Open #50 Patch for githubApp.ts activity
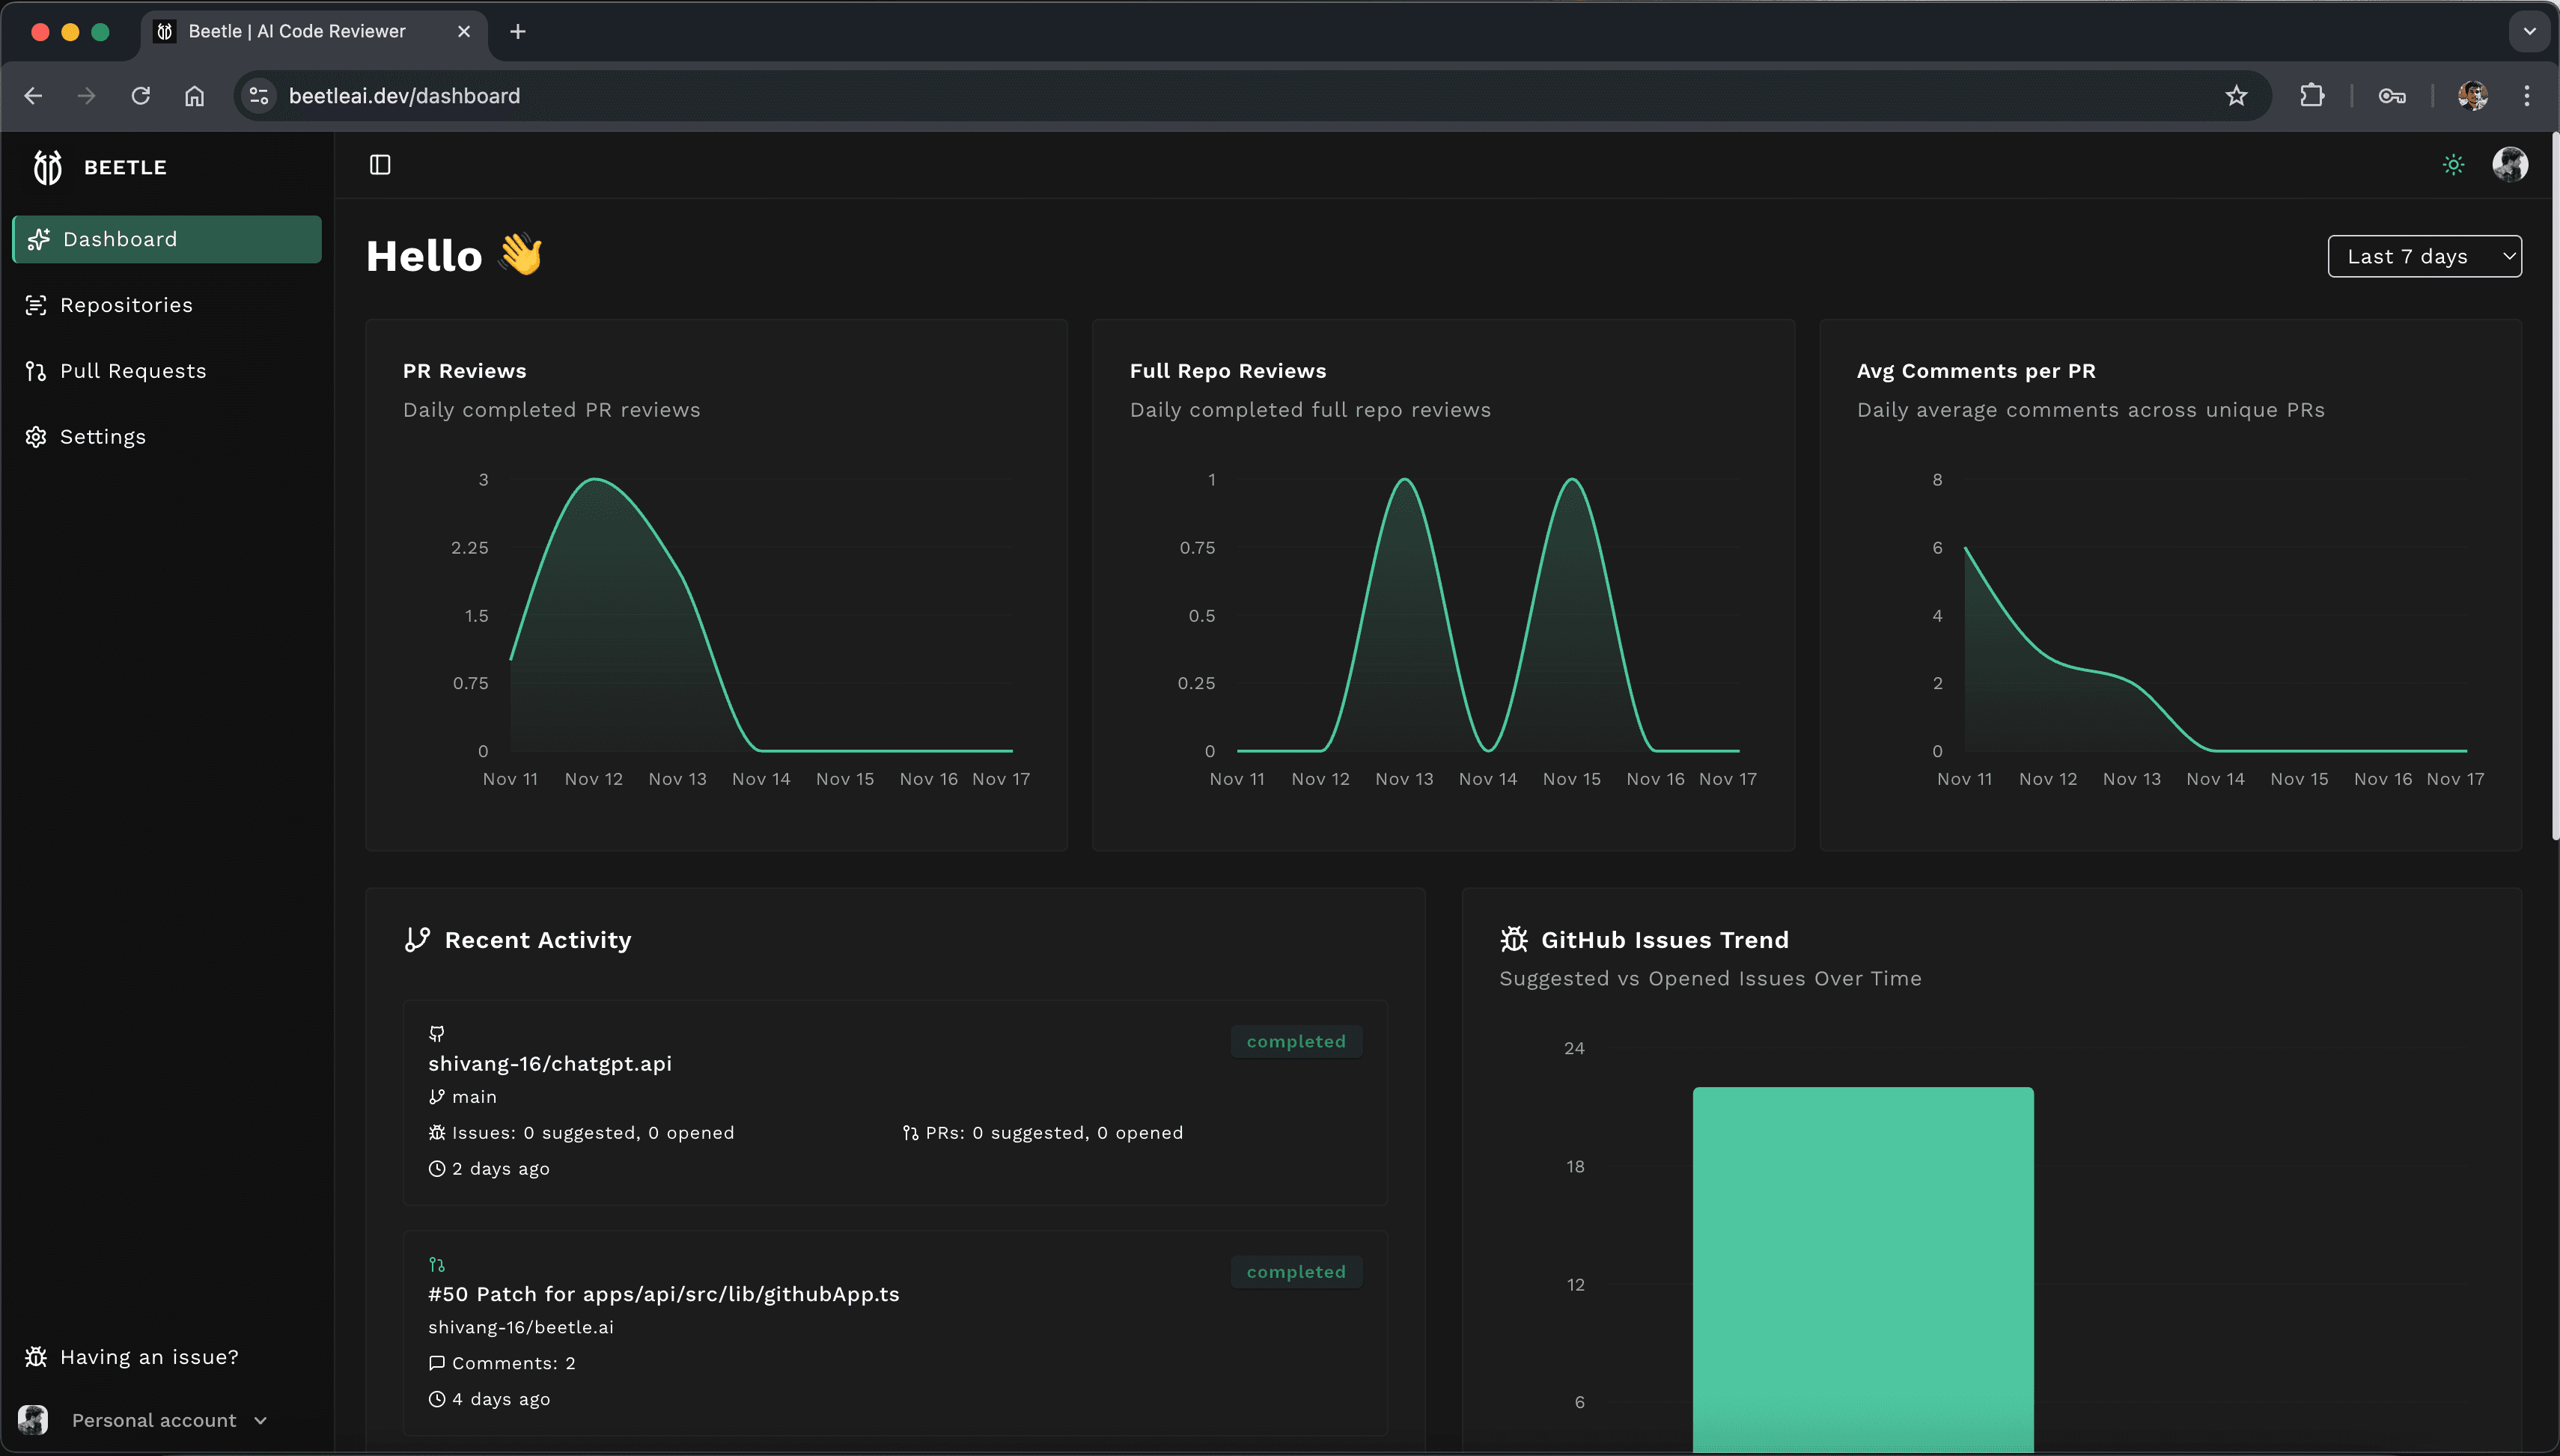The height and width of the screenshot is (1456, 2560). tap(663, 1294)
